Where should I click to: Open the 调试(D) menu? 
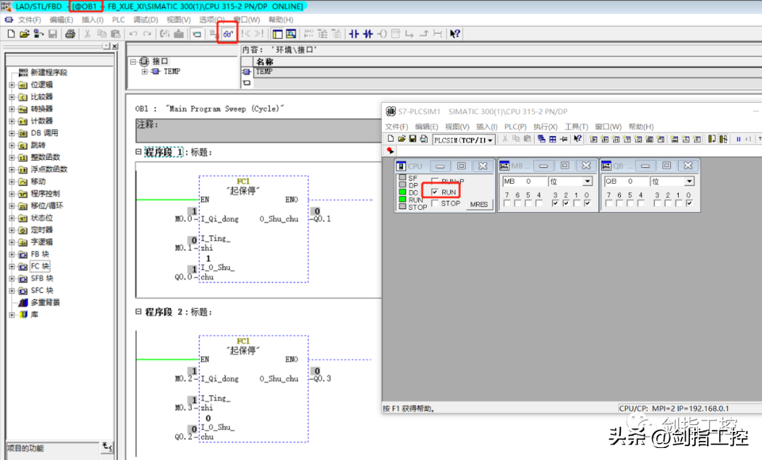coord(145,20)
